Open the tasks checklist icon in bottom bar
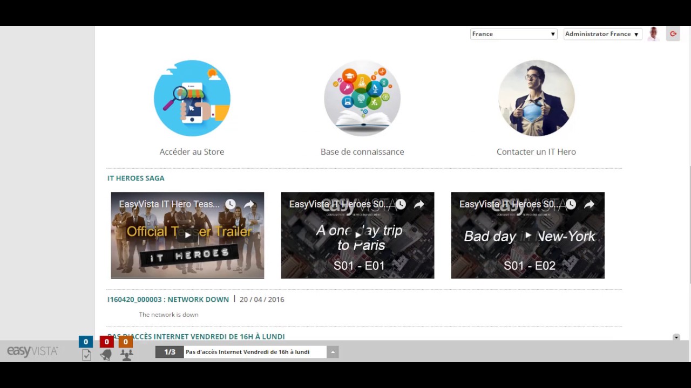691x388 pixels. coord(86,355)
